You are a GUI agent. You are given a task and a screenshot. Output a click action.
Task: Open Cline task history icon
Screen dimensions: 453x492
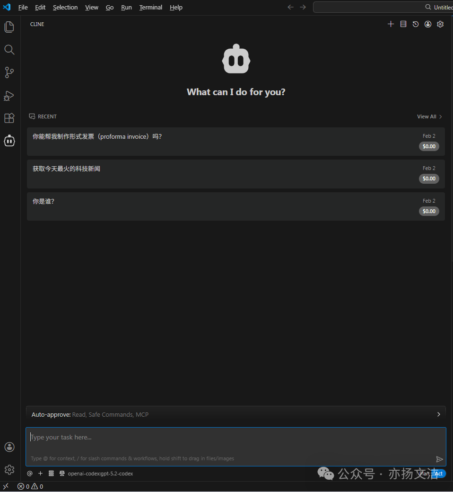[x=415, y=24]
